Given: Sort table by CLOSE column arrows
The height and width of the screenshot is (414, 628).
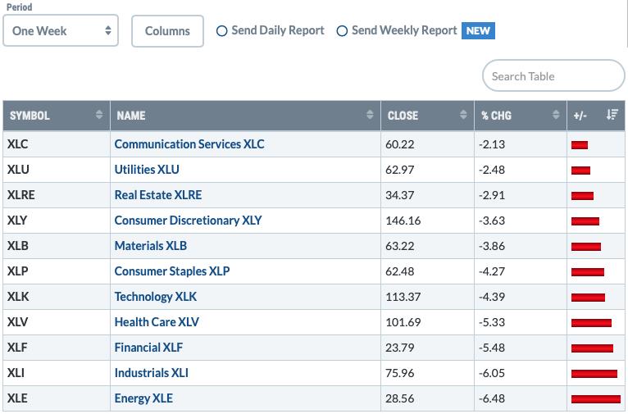Looking at the screenshot, I should 463,115.
